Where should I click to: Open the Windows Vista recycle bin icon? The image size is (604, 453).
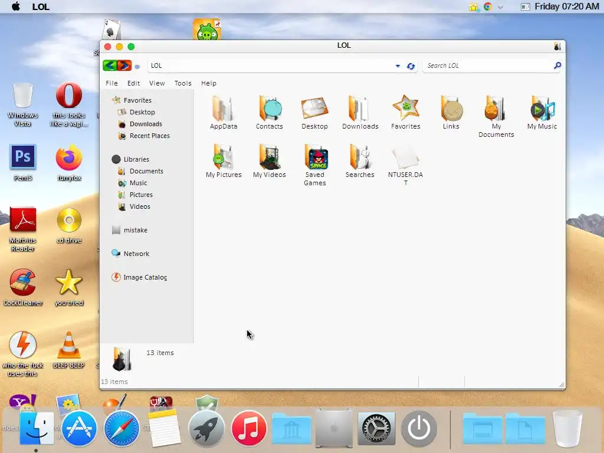[x=23, y=105]
